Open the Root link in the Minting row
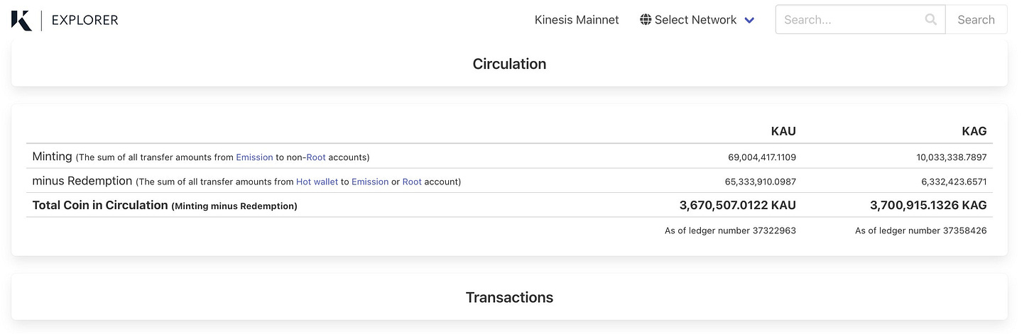The height and width of the screenshot is (334, 1034). (x=316, y=157)
